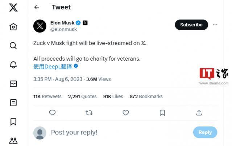Open Messages envelope in sidebar

coord(13,84)
